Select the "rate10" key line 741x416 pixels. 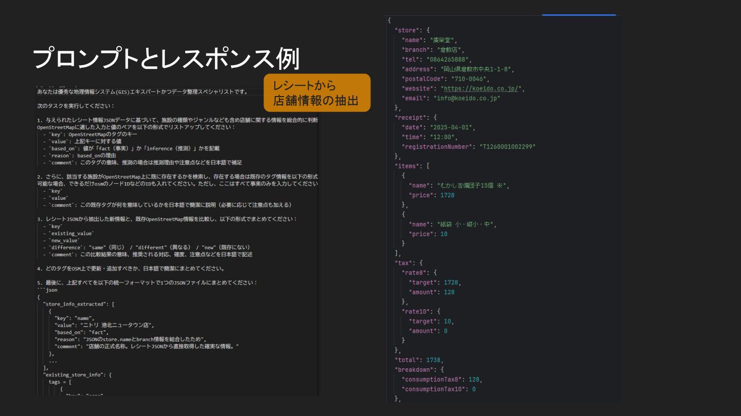[x=421, y=311]
